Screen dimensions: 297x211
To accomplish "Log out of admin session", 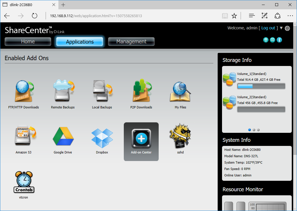I will pyautogui.click(x=268, y=28).
